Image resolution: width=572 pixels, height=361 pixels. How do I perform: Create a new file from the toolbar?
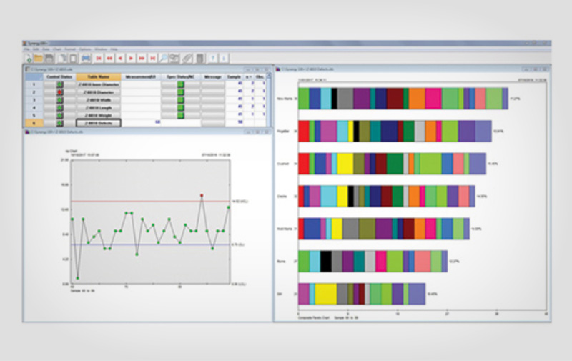[x=28, y=59]
